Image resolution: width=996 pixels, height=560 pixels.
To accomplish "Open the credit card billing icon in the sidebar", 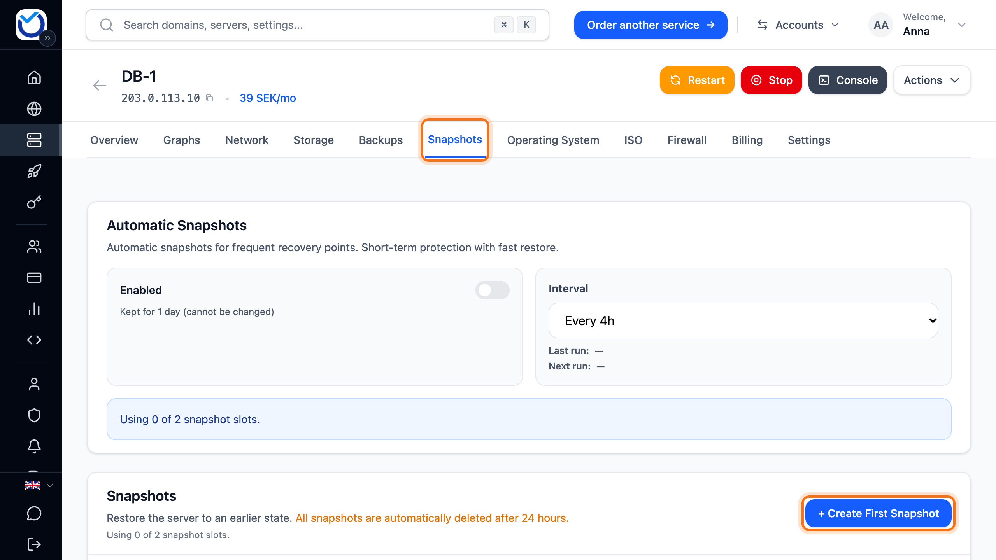I will 34,278.
